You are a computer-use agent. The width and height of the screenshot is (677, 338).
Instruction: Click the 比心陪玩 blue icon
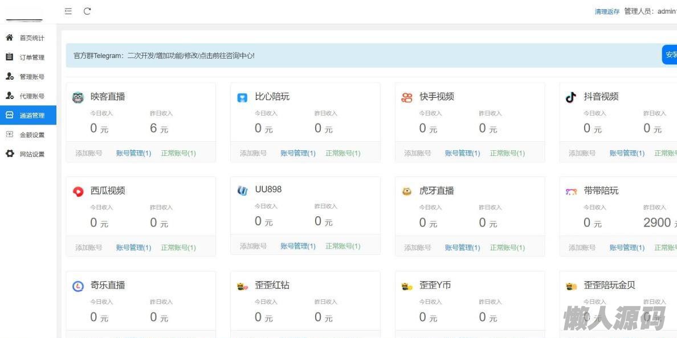(x=242, y=98)
